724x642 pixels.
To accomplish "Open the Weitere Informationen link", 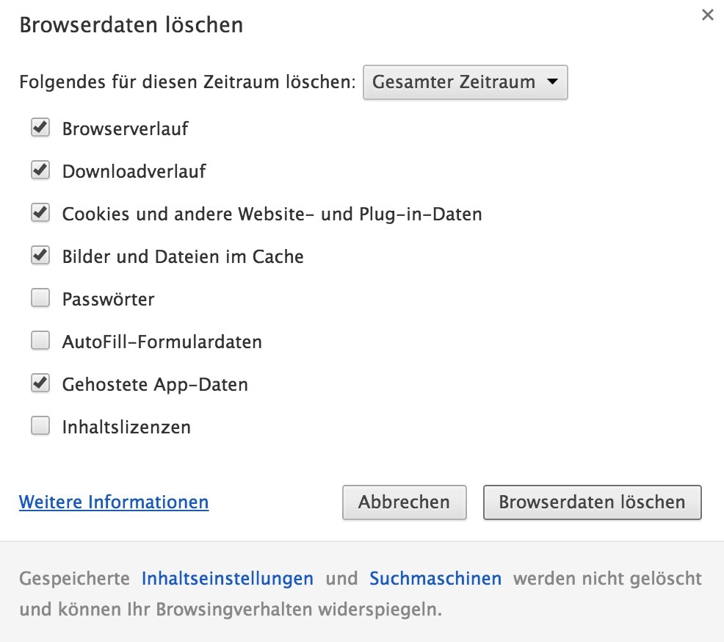I will tap(114, 502).
